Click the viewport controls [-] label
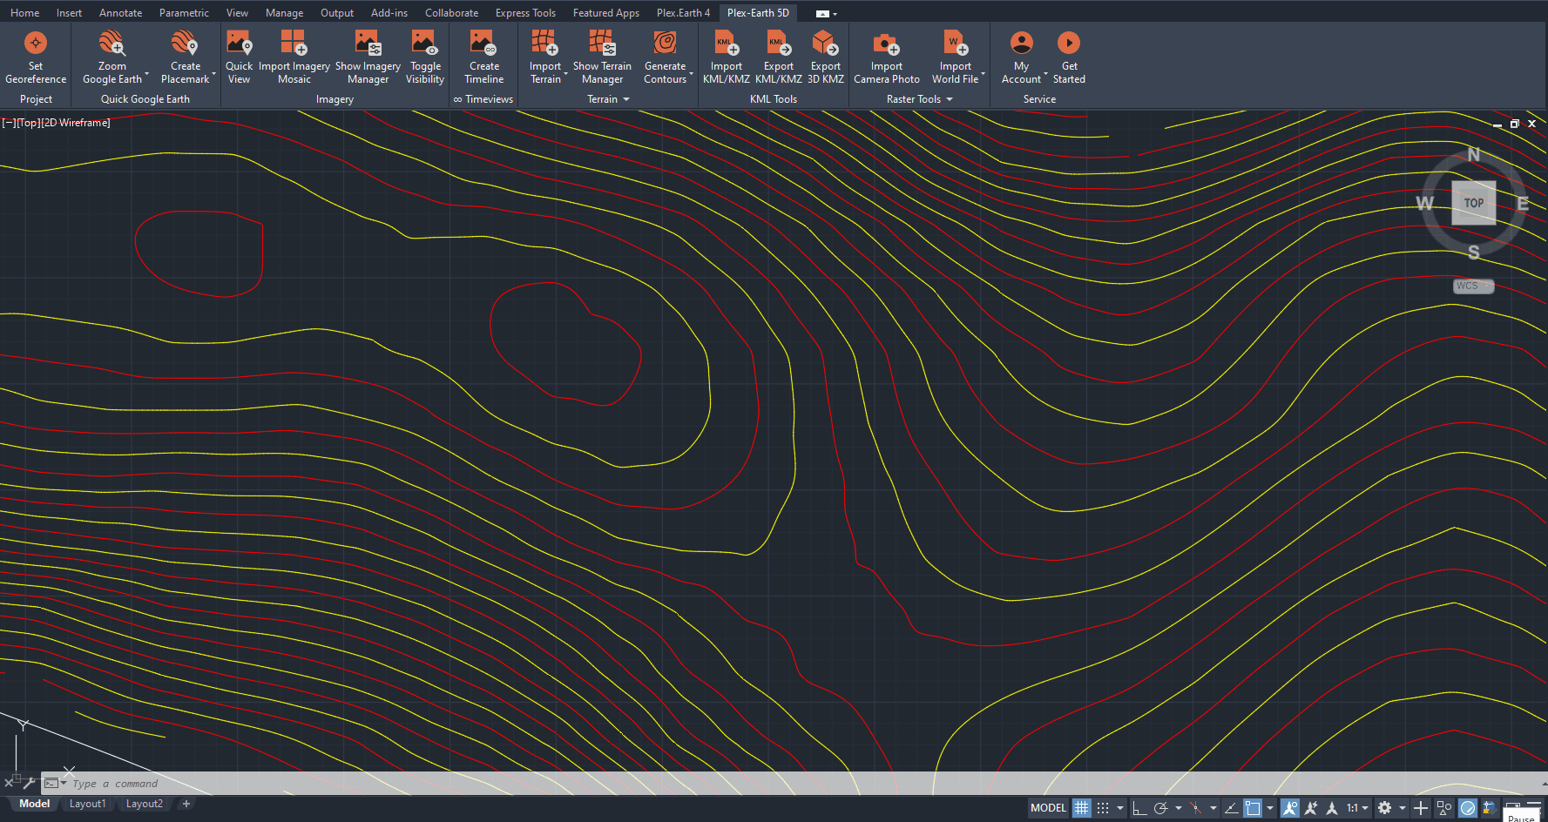 click(x=9, y=123)
